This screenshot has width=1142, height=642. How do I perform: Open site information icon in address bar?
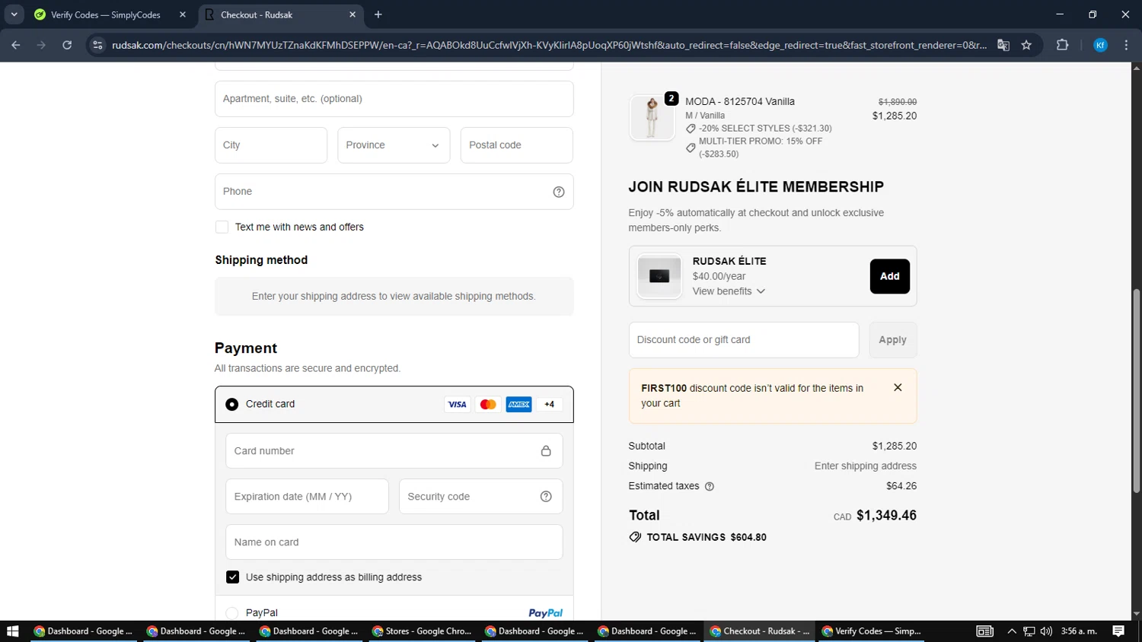click(x=97, y=45)
